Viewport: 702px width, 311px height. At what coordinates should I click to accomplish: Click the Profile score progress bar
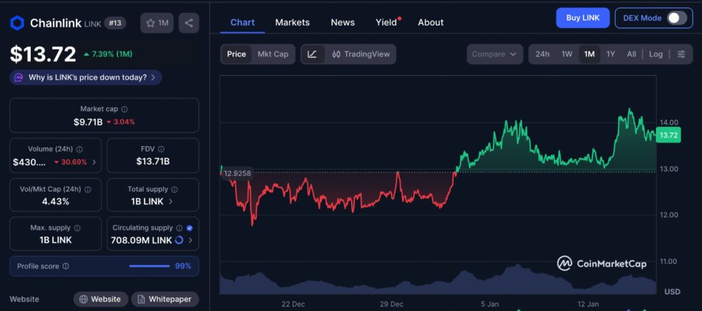(149, 266)
